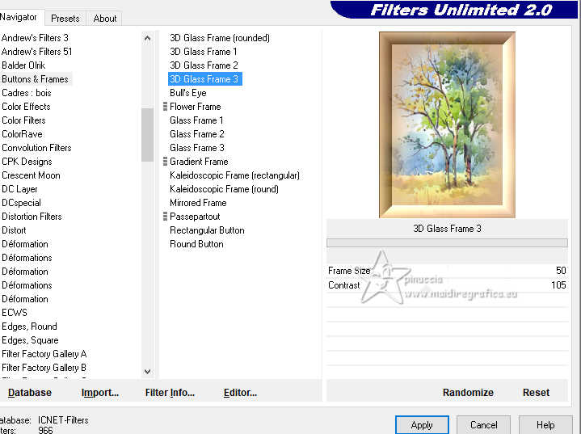This screenshot has height=434, width=581.
Task: Click Randomize button
Action: click(x=468, y=392)
